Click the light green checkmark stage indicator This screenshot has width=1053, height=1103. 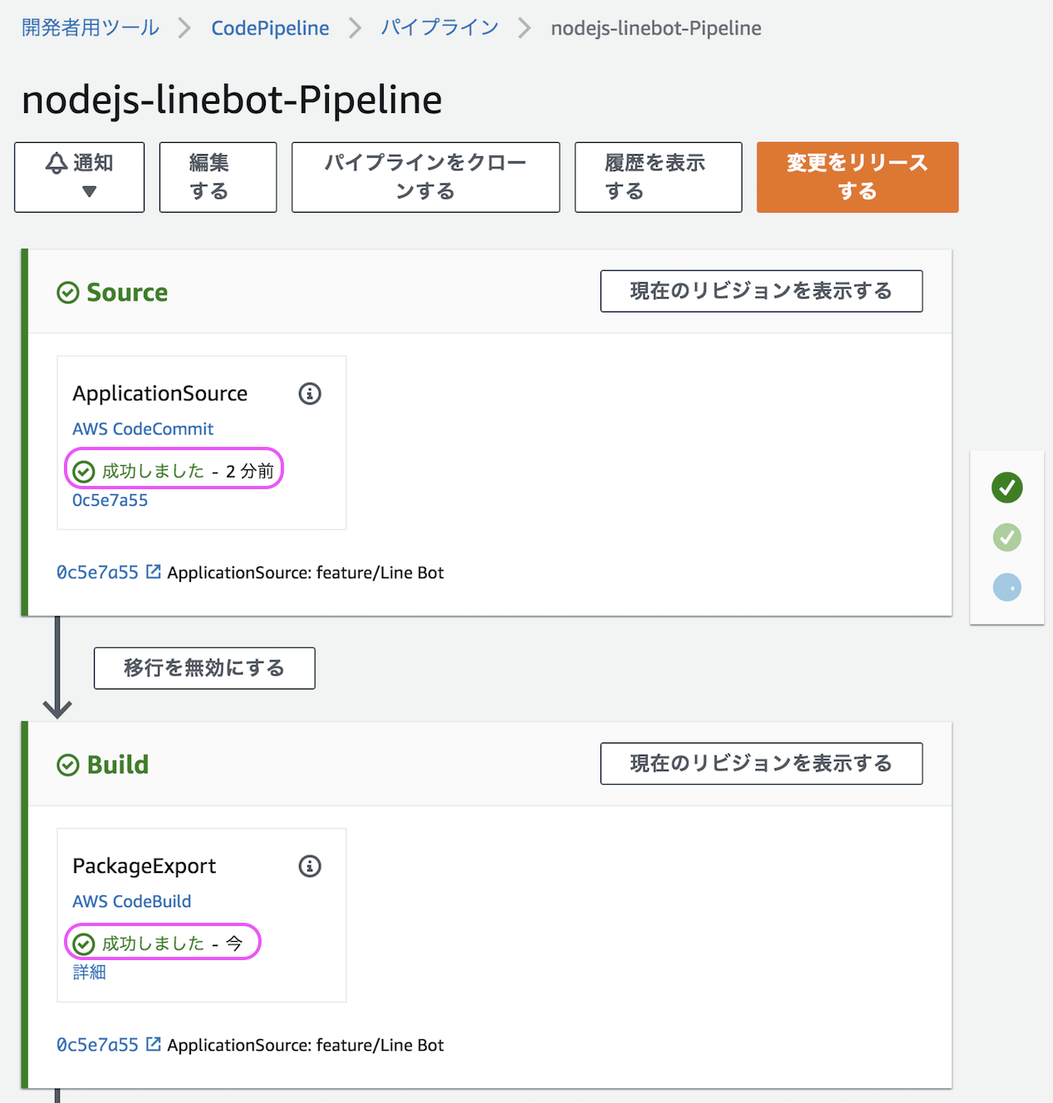(x=1006, y=537)
